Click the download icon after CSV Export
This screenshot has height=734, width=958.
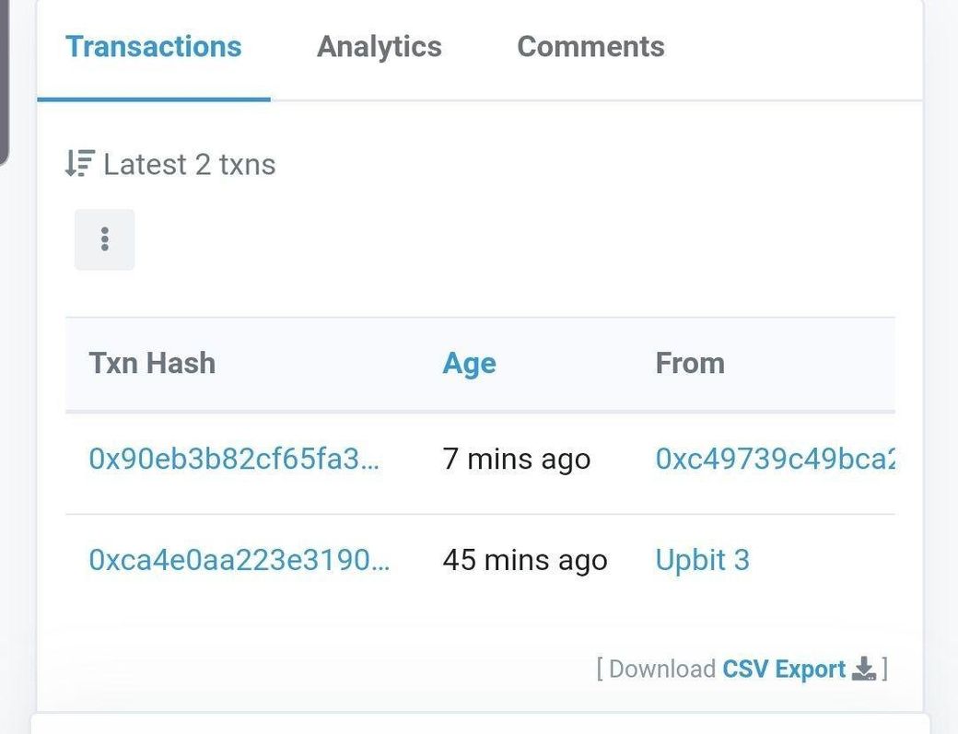tap(864, 669)
